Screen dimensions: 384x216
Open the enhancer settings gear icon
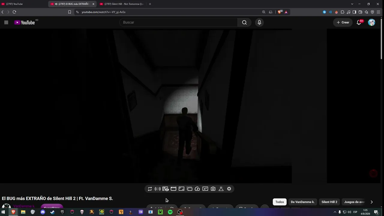click(x=229, y=189)
